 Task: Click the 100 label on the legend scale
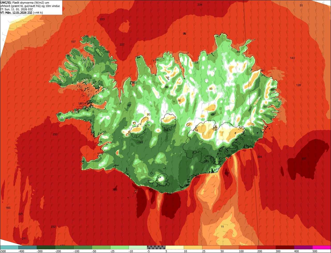[x=241, y=251]
